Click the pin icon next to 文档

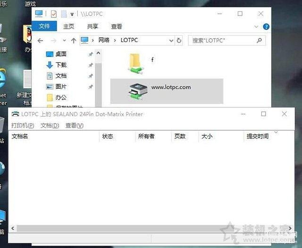(91, 76)
